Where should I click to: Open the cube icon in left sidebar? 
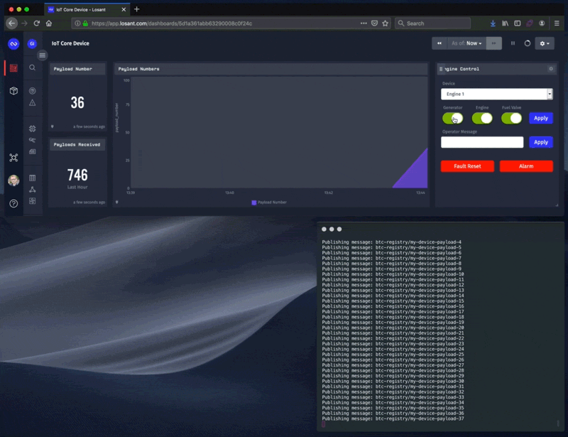point(13,91)
